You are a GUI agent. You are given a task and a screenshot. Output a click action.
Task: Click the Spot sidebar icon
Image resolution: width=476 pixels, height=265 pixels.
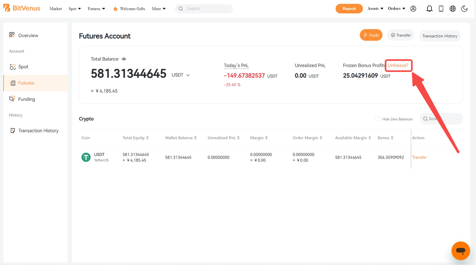tap(12, 67)
